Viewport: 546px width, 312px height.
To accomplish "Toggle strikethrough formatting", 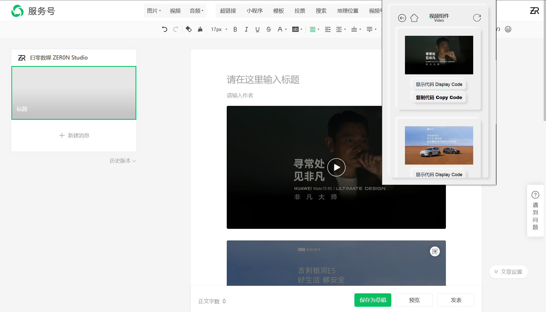I will [x=269, y=29].
